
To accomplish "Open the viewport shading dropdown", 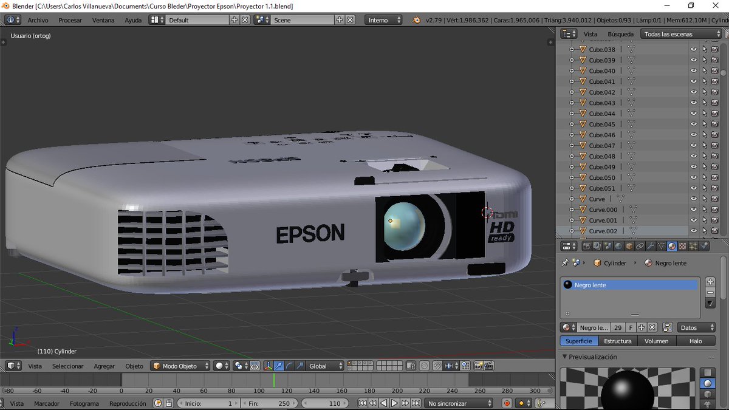I will (x=222, y=366).
